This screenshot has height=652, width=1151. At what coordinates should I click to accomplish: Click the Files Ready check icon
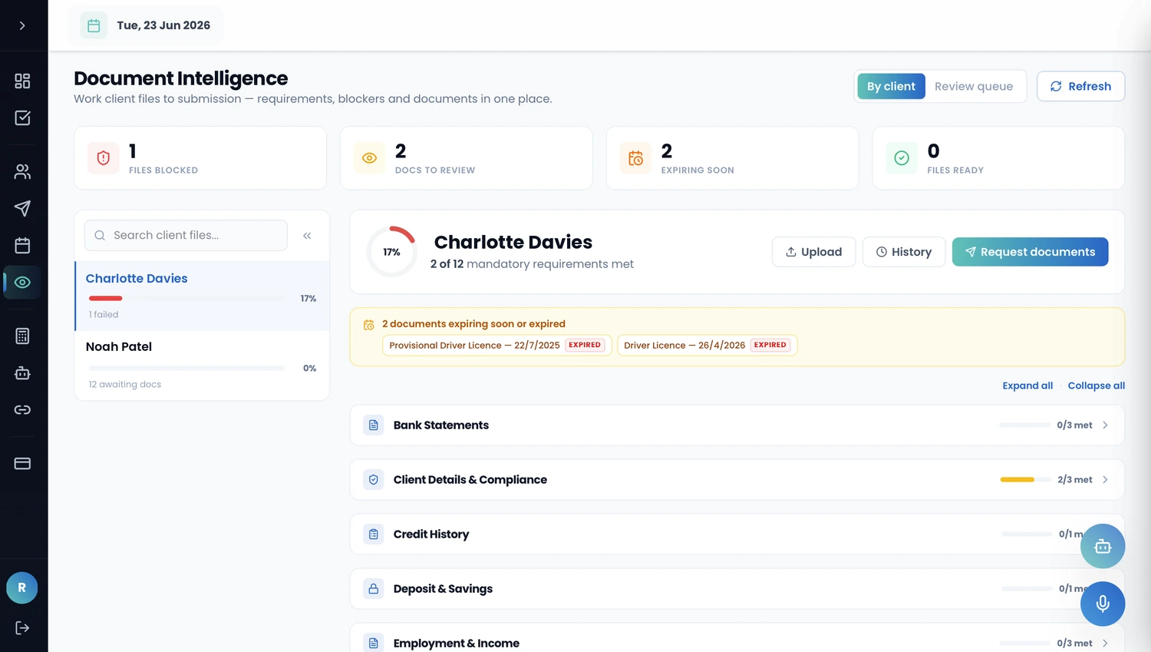(902, 158)
